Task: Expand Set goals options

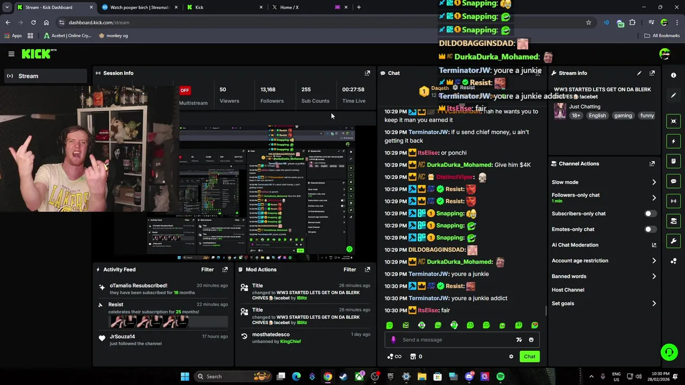Action: (x=654, y=304)
